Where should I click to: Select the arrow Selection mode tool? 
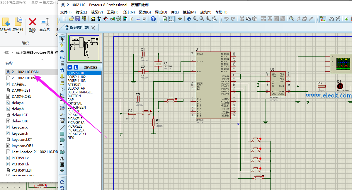(62, 39)
